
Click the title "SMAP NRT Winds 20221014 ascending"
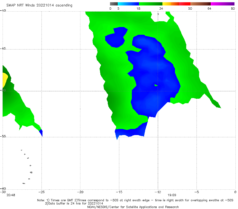(39, 5)
